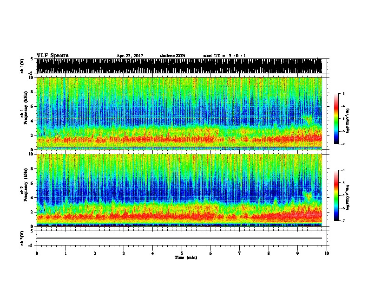368x284 pixels.
Task: Click the log(PSD) label beside ch.2 color bar
Action: (x=348, y=197)
